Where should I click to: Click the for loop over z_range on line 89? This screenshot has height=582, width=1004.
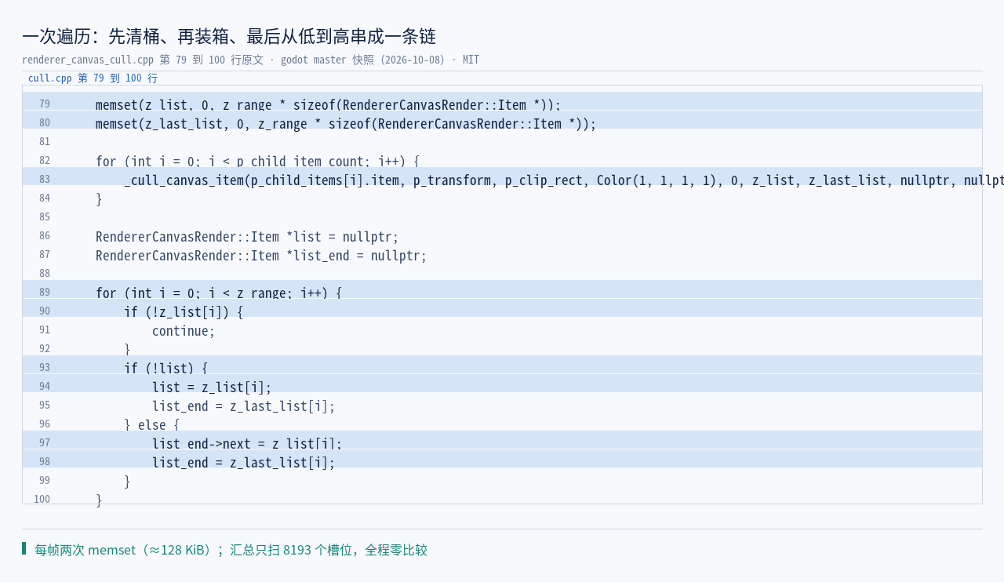(x=219, y=293)
